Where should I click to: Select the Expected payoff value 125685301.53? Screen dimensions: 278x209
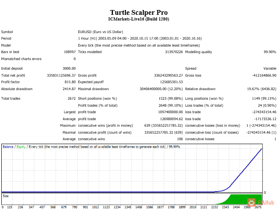point(171,82)
